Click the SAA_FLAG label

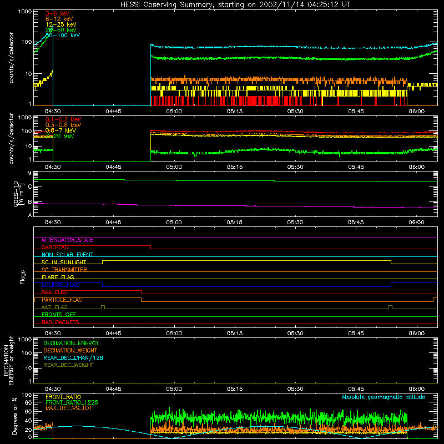click(x=54, y=292)
